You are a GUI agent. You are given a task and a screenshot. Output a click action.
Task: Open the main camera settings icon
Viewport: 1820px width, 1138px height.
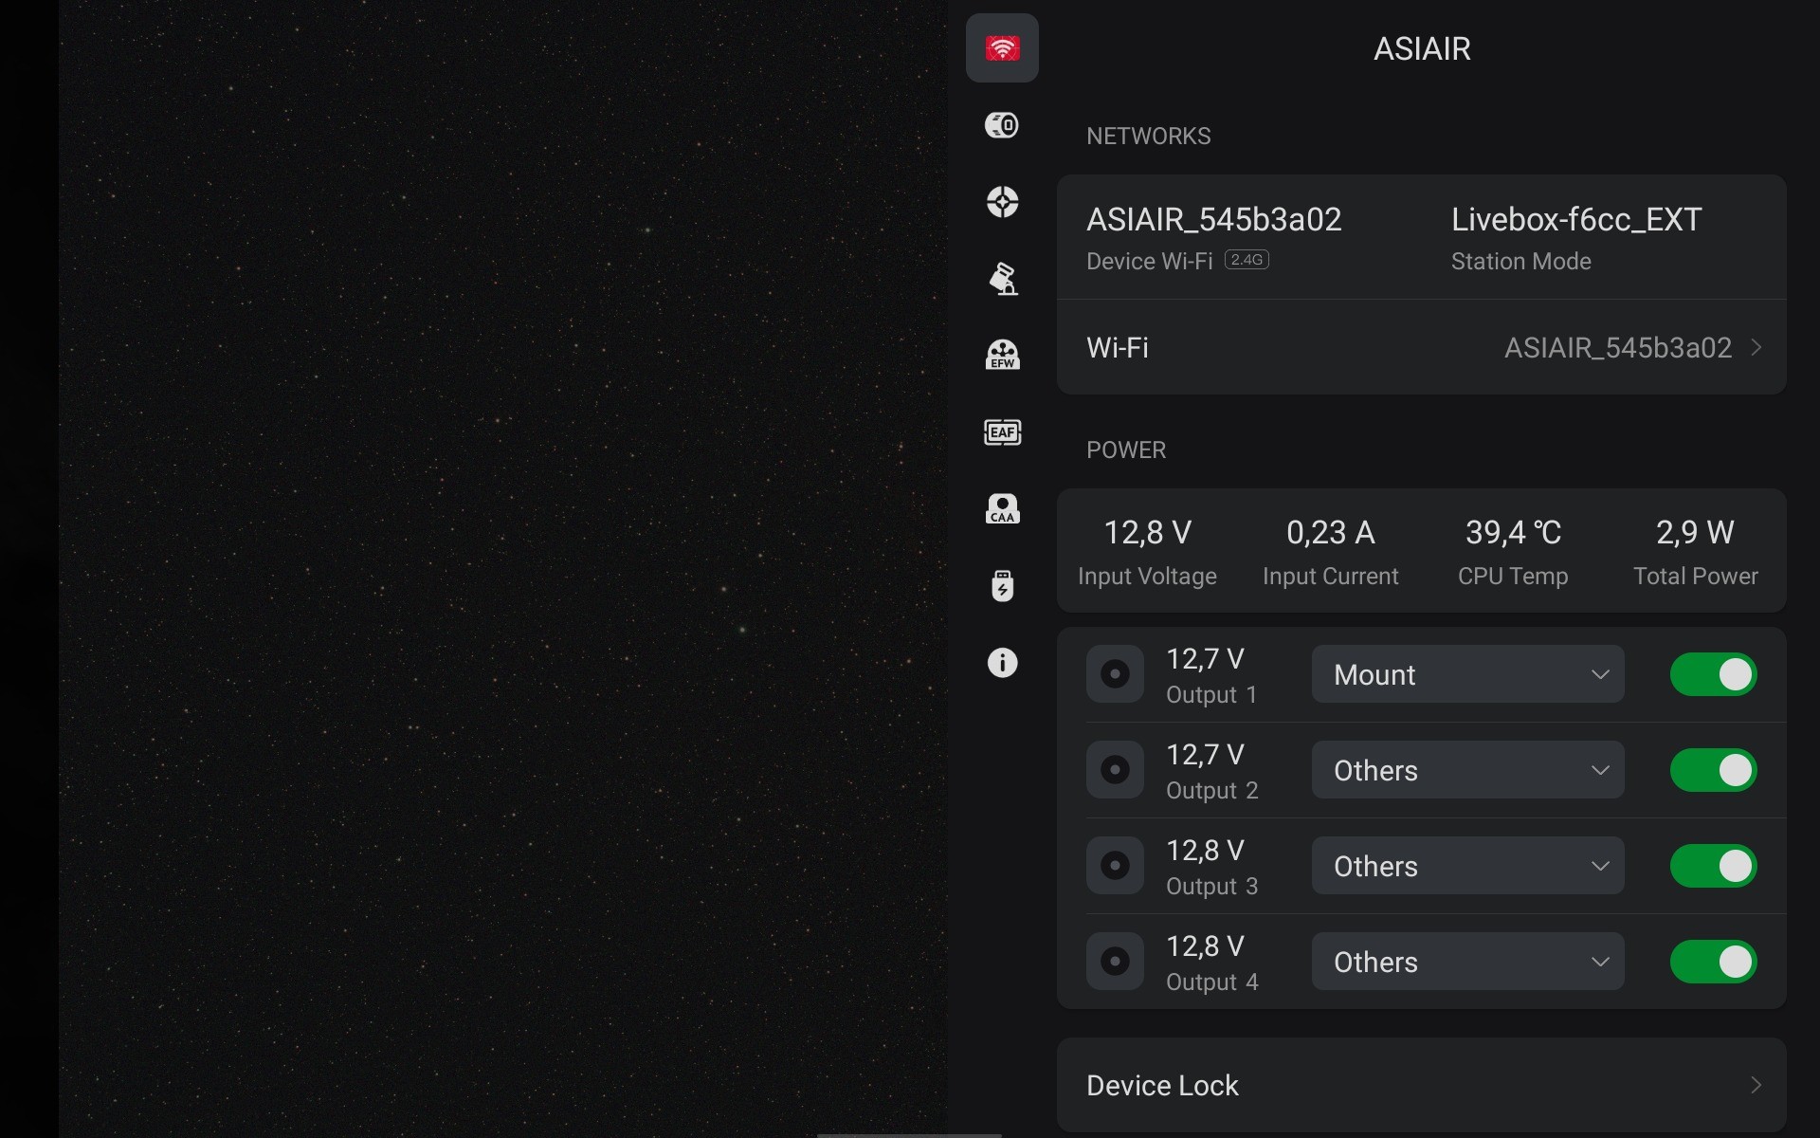pos(1002,125)
